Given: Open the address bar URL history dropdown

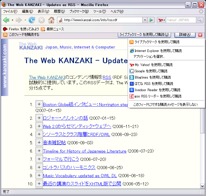Looking at the screenshot, I should pyautogui.click(x=145, y=20).
